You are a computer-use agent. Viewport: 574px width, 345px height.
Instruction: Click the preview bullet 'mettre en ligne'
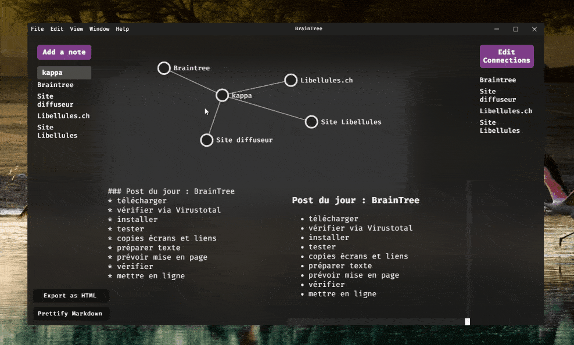[342, 294]
